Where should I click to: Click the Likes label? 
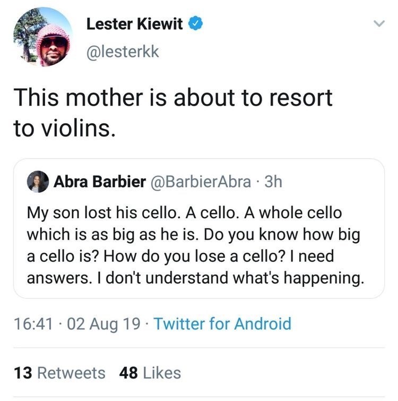(x=161, y=373)
